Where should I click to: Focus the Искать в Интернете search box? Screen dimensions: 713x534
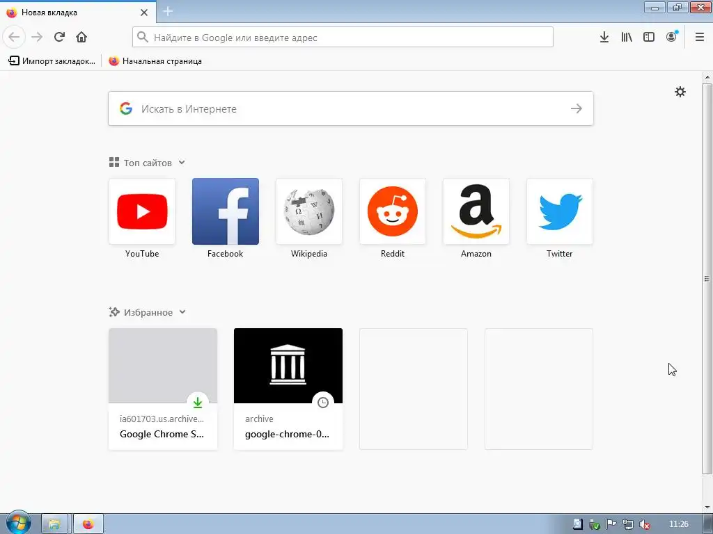pos(351,108)
